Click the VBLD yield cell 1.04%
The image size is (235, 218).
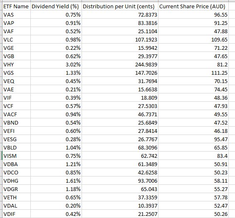[56, 147]
